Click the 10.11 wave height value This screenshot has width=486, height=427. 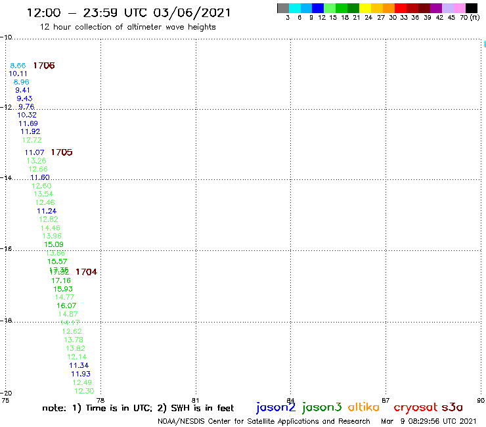point(18,74)
